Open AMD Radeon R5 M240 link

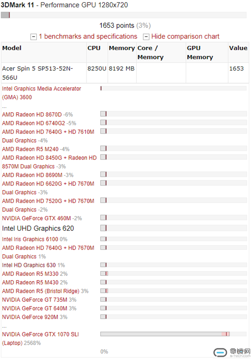pyautogui.click(x=30, y=149)
